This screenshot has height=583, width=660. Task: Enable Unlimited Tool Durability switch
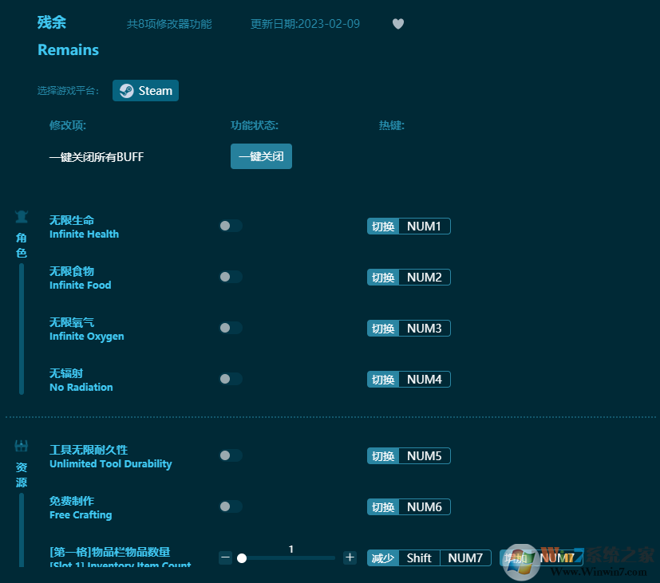coord(231,455)
